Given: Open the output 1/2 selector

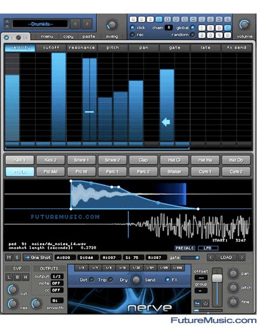Looking at the screenshot, I should click(x=57, y=276).
